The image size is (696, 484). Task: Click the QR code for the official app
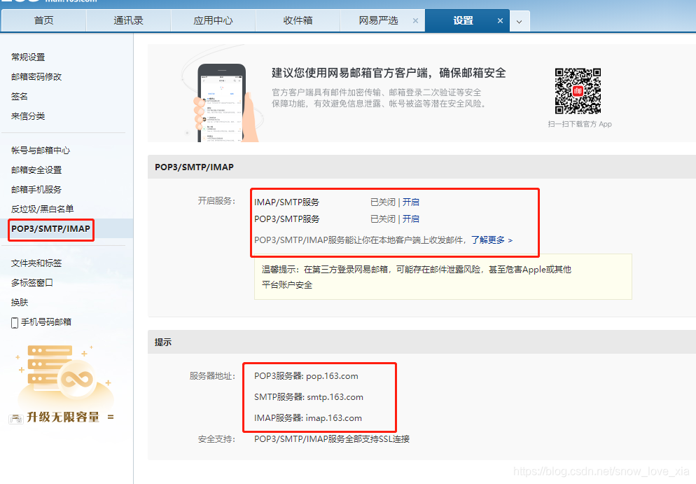coord(578,91)
